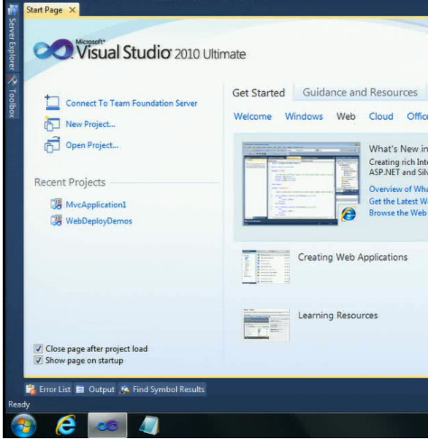The width and height of the screenshot is (428, 440).
Task: Open the notepad taskbar icon
Action: (149, 426)
